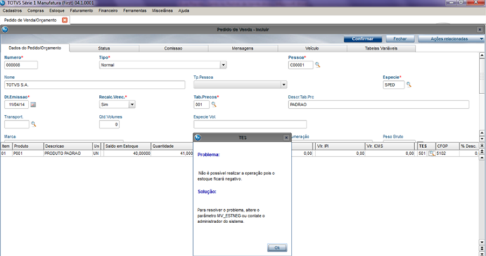486x256 pixels.
Task: Switch to the Veiculo tab
Action: tap(312, 48)
